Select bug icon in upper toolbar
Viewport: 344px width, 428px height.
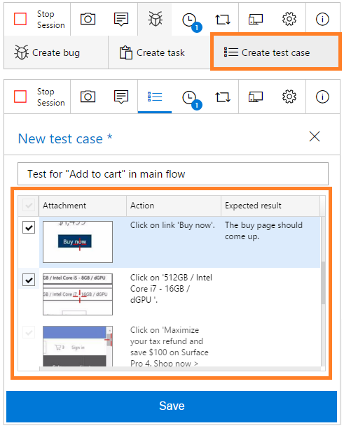[155, 19]
